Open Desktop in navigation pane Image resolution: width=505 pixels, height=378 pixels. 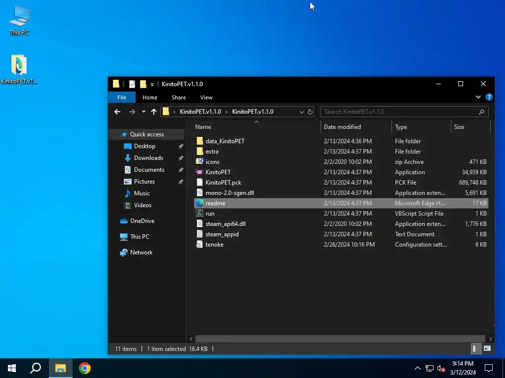(144, 146)
